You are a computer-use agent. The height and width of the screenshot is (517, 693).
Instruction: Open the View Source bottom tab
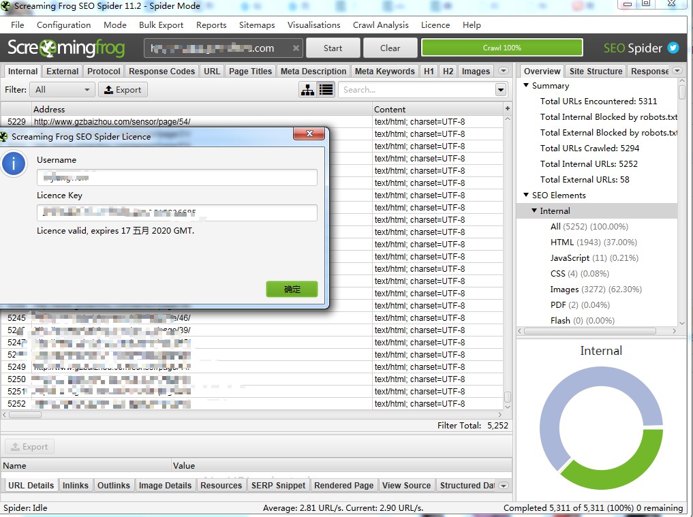[406, 485]
